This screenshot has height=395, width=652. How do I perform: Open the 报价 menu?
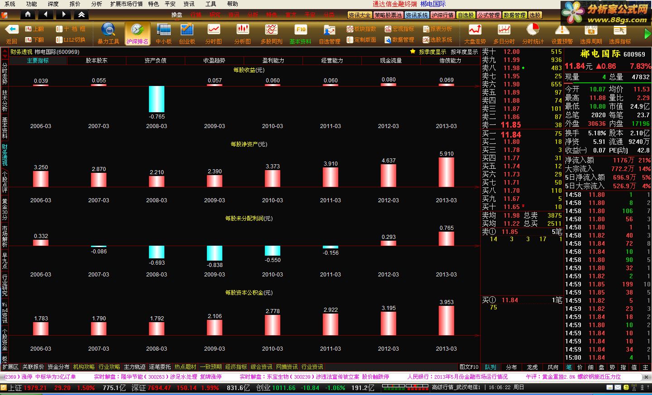click(x=75, y=4)
